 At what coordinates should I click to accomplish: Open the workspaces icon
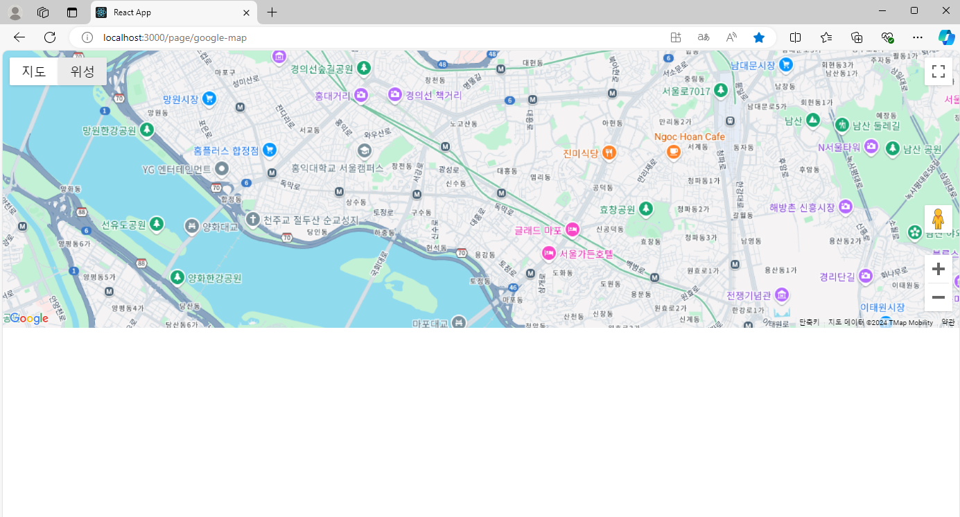[43, 12]
